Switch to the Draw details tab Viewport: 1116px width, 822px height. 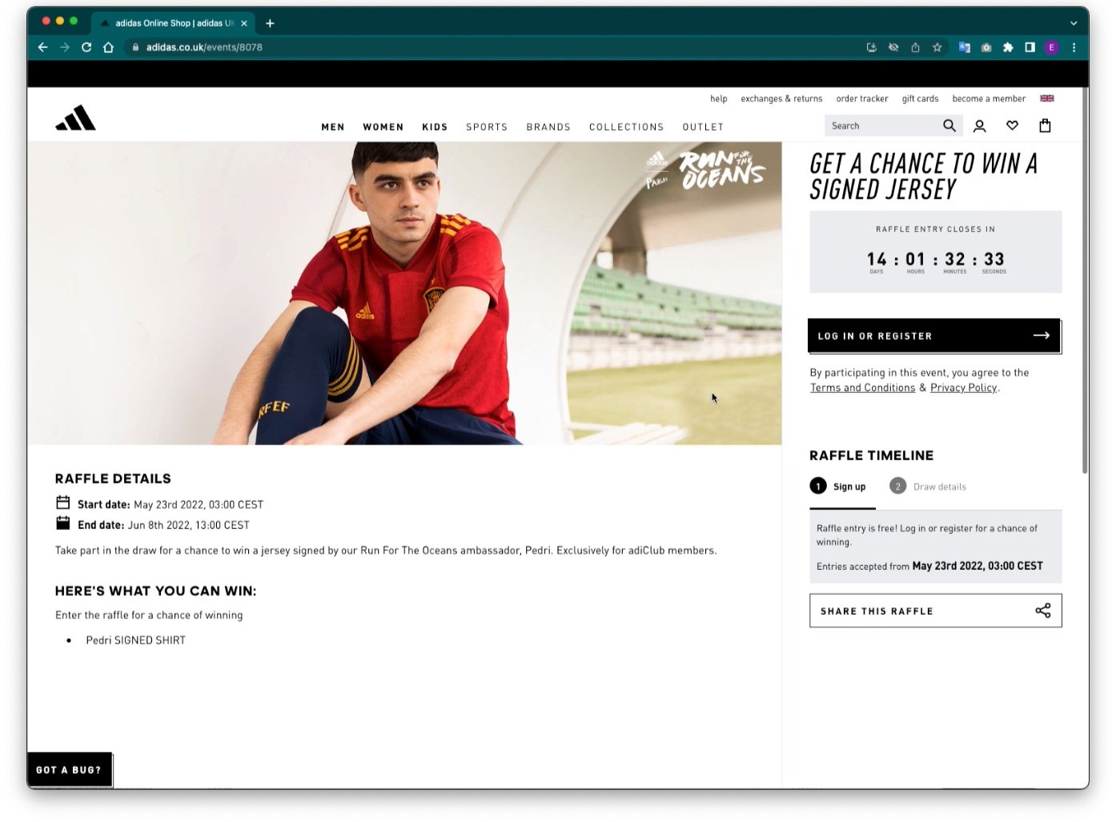coord(929,487)
